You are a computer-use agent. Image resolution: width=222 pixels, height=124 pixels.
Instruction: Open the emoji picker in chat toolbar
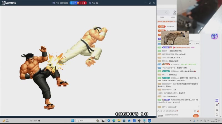(x=158, y=111)
